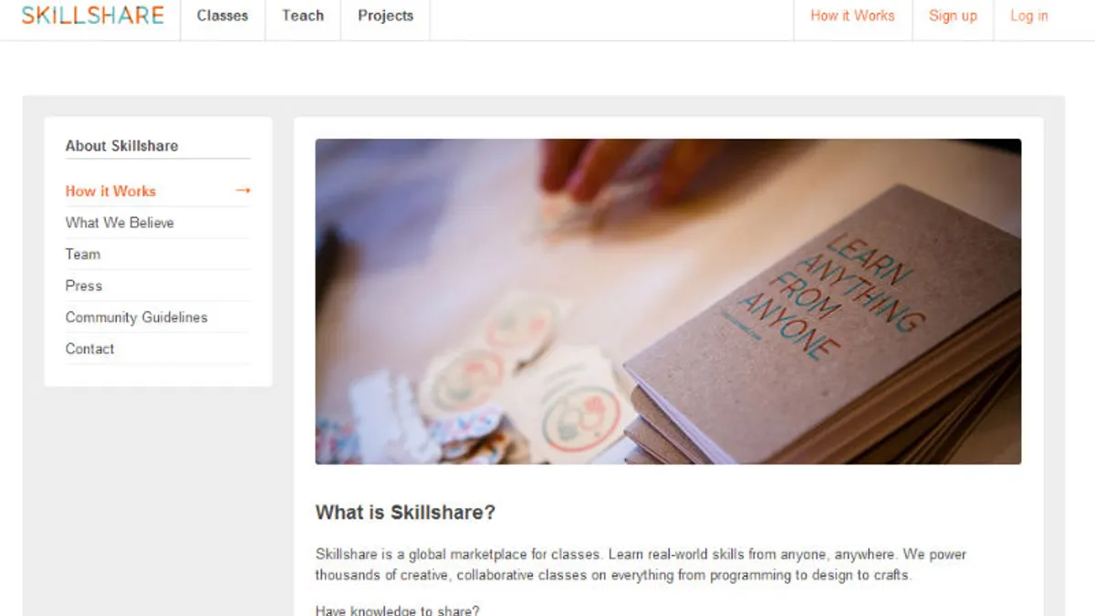Click the Log in link
Image resolution: width=1095 pixels, height=616 pixels.
pyautogui.click(x=1029, y=16)
